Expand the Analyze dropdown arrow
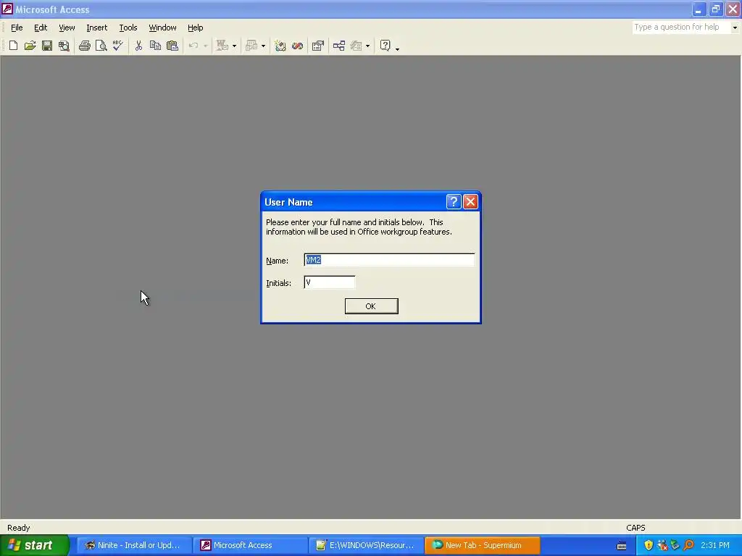 [x=264, y=46]
